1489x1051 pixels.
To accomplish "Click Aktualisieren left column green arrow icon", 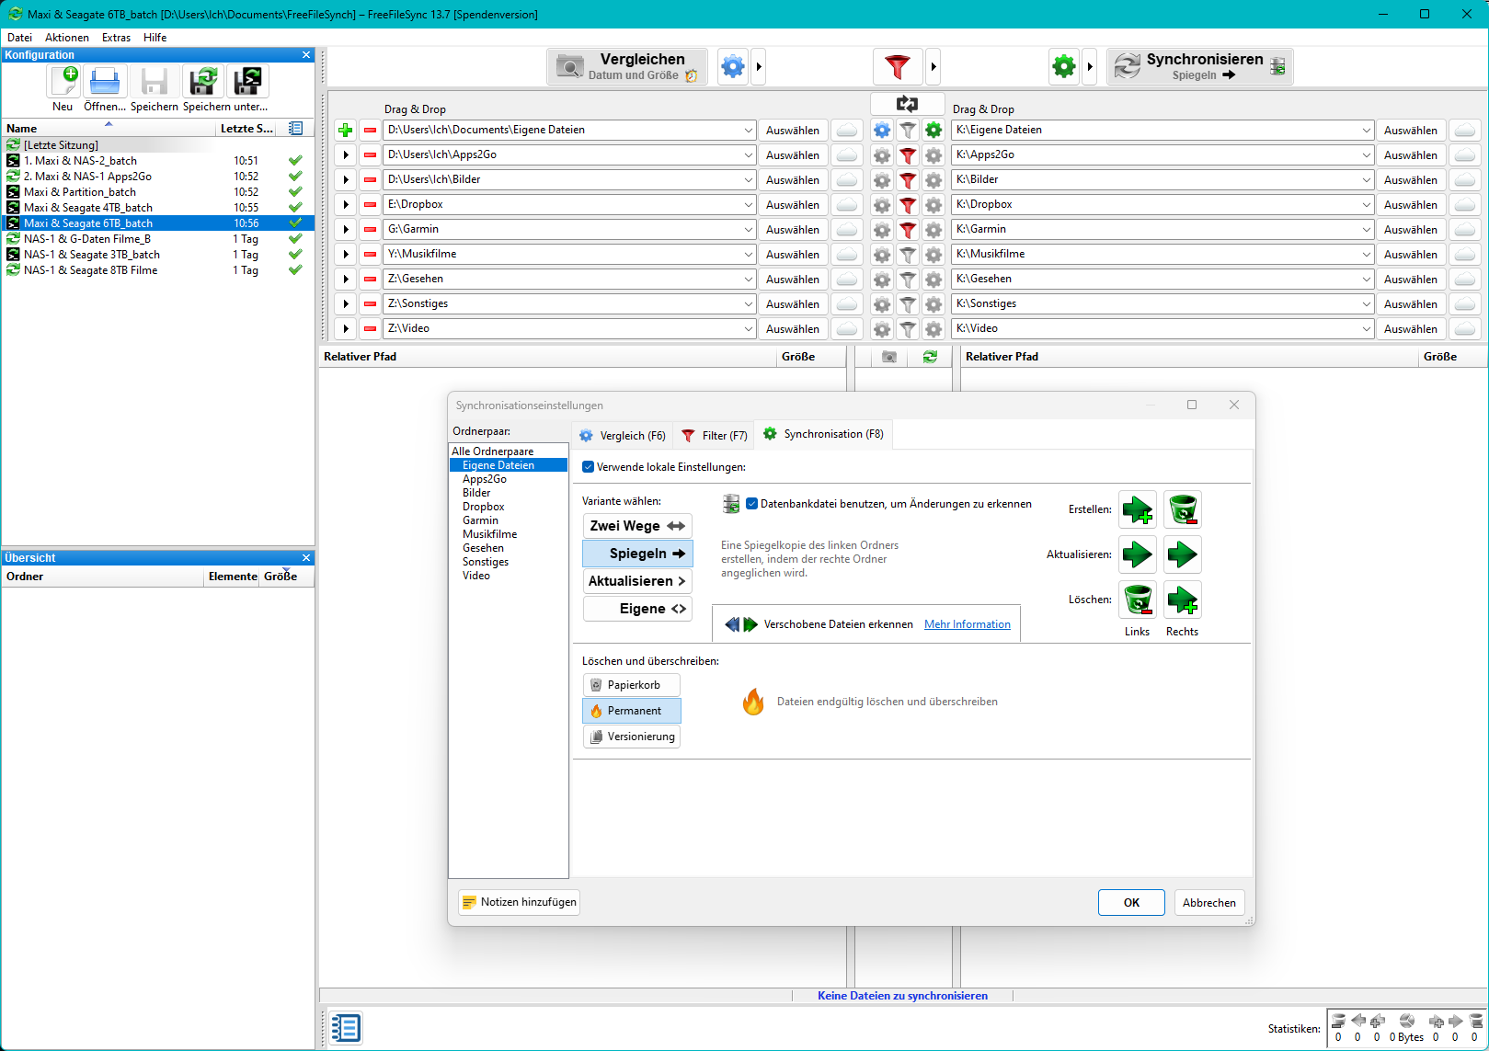I will tap(1138, 554).
